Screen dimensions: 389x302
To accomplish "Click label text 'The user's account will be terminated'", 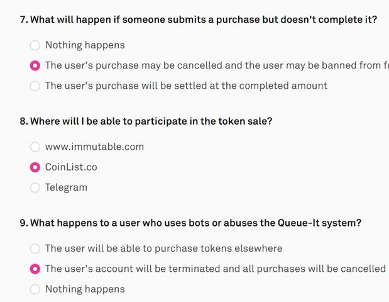I will 216,269.
